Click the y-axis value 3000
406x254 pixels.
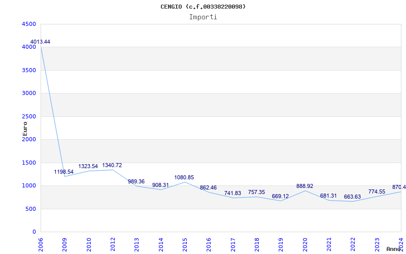29,93
